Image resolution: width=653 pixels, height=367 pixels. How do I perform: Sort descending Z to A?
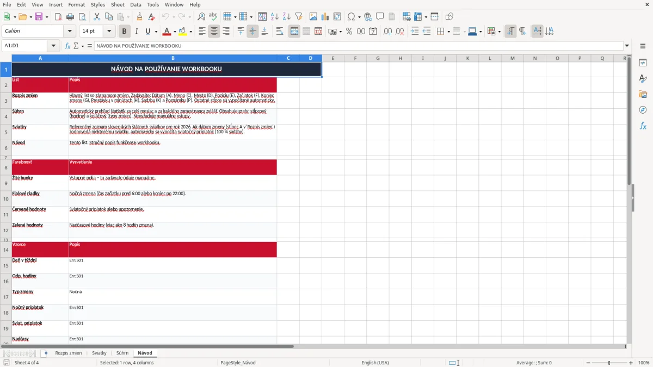click(x=286, y=17)
